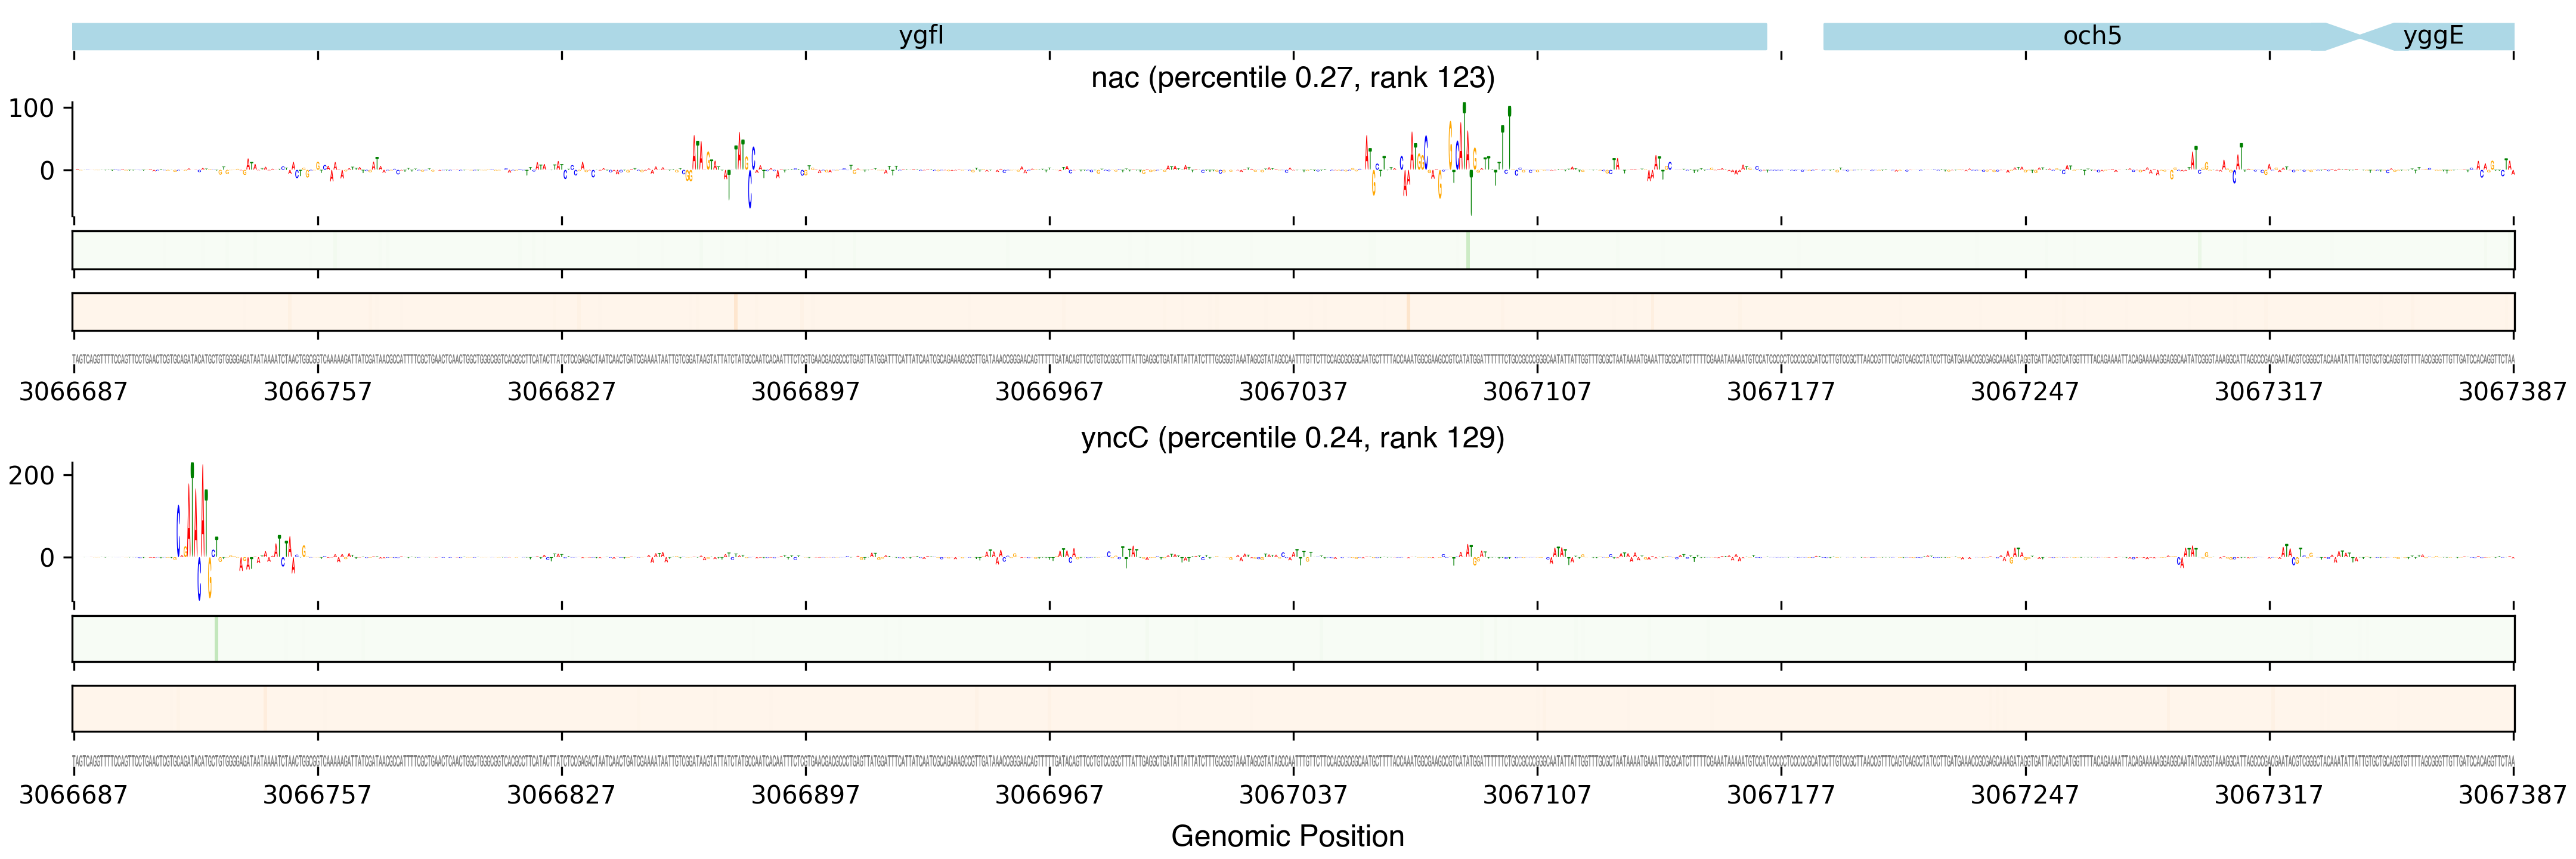Click the nac track title text
The image size is (2576, 859).
pyautogui.click(x=1292, y=78)
